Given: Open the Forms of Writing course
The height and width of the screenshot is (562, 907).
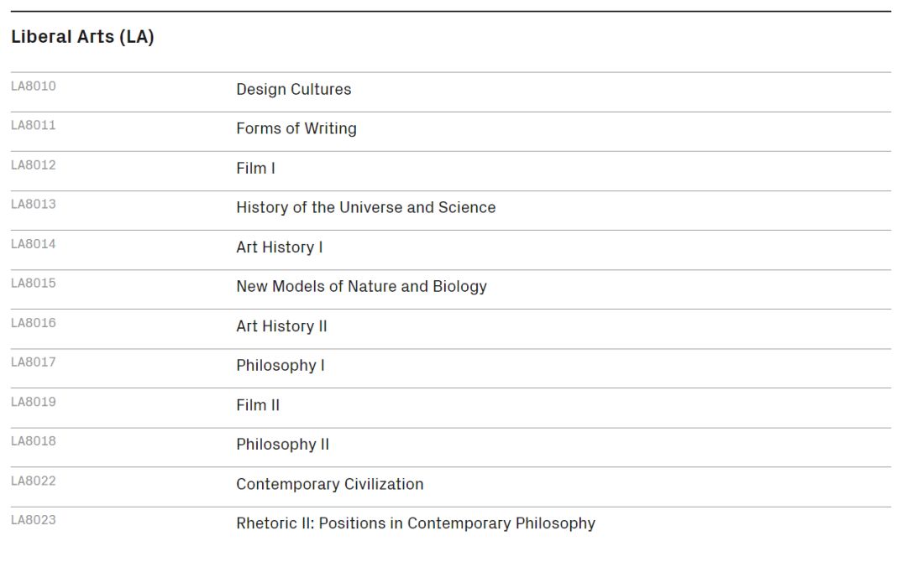Looking at the screenshot, I should (x=296, y=129).
